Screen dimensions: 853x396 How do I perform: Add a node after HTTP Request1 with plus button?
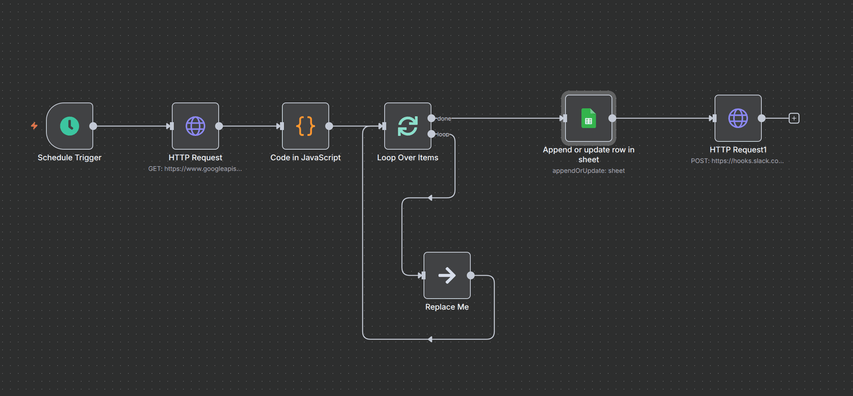(794, 118)
